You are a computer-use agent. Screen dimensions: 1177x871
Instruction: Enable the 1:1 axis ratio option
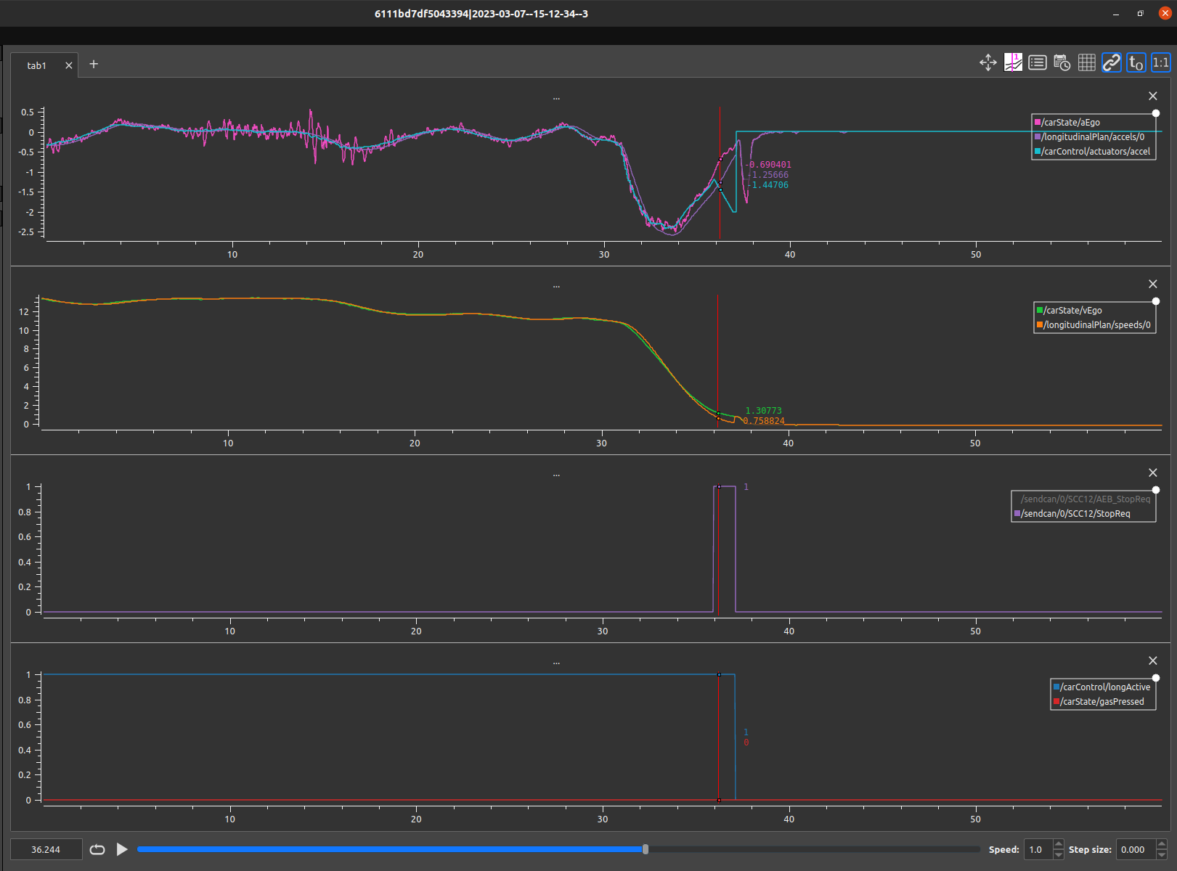pos(1160,62)
